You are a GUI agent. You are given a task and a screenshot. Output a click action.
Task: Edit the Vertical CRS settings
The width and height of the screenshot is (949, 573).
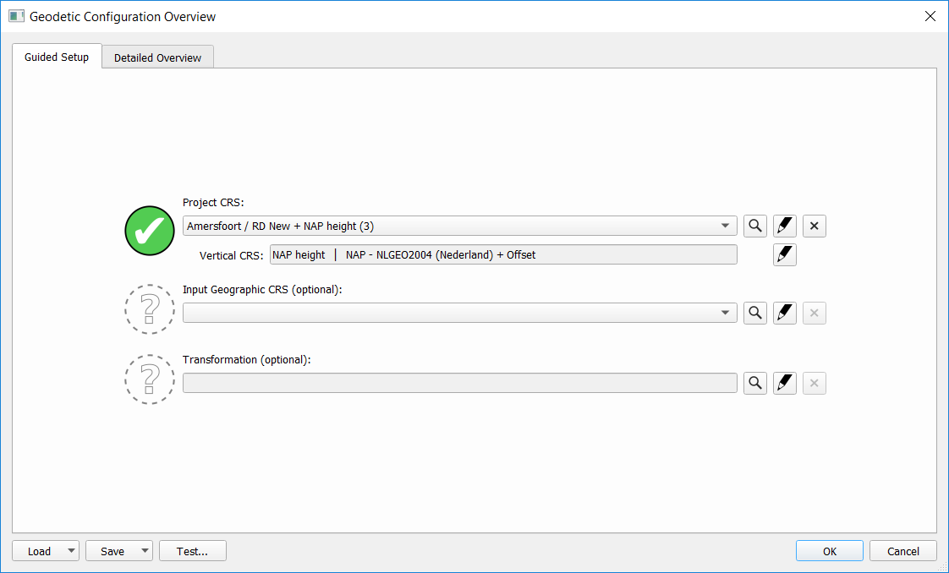click(x=785, y=254)
